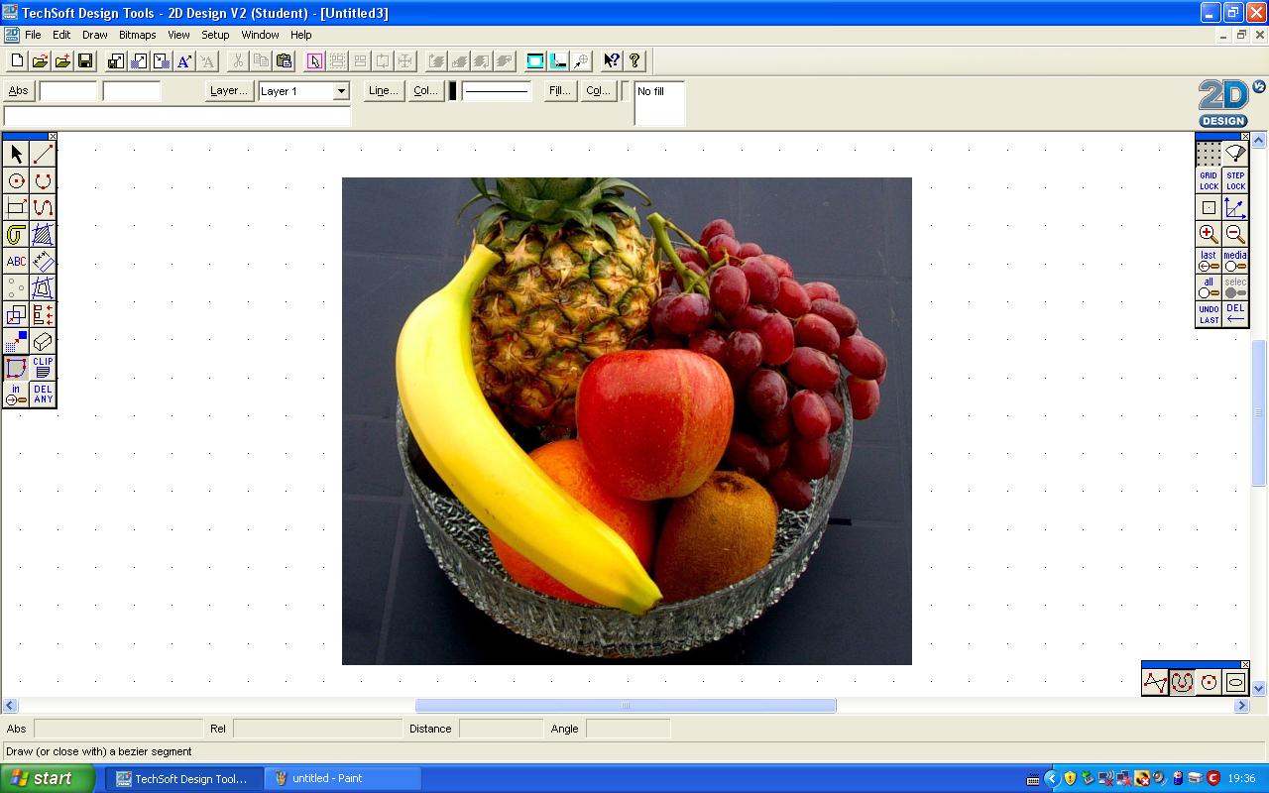Open the Windows Start menu
The width and height of the screenshot is (1269, 793).
tap(48, 778)
